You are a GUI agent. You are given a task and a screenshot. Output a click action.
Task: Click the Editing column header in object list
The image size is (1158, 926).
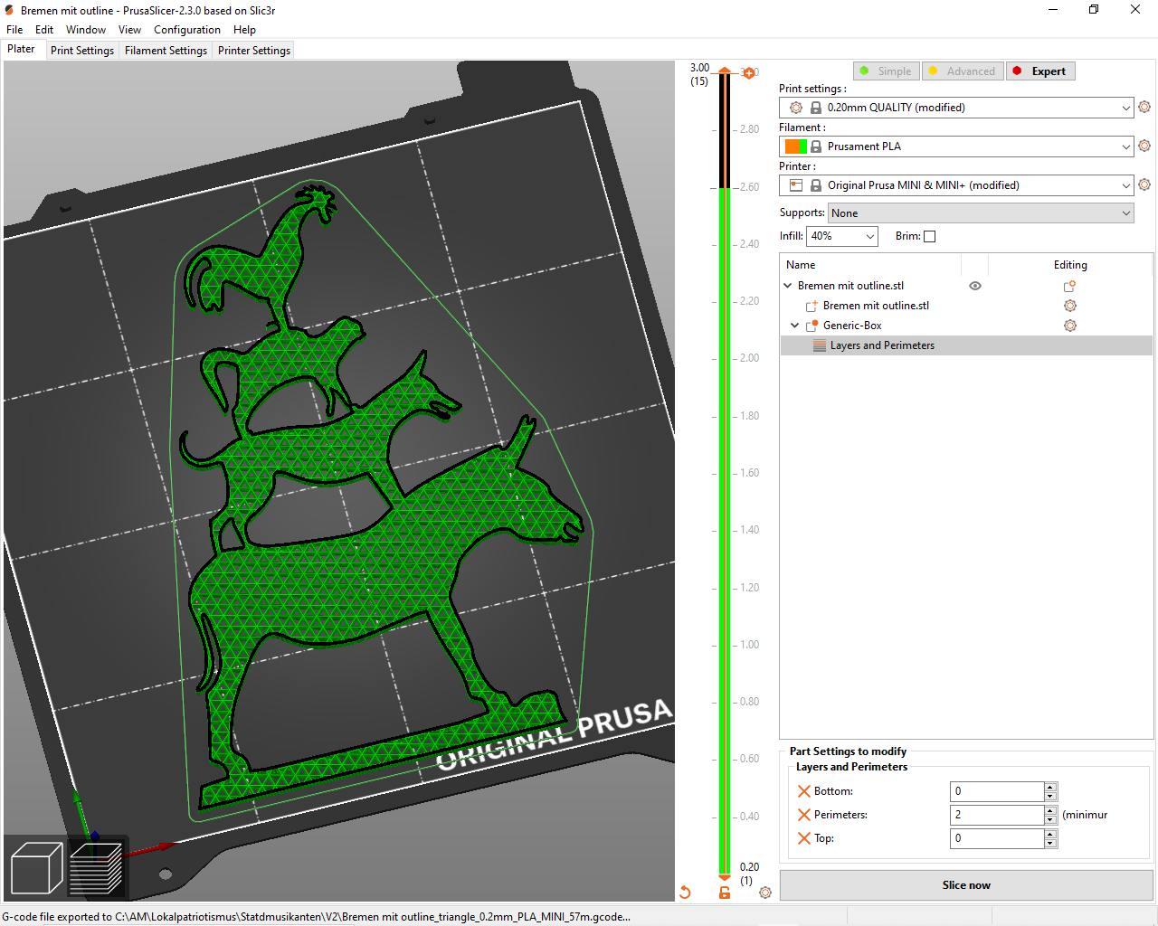[1070, 265]
